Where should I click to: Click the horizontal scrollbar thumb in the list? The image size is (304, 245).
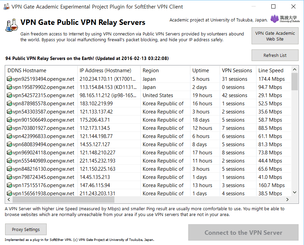pos(63,199)
